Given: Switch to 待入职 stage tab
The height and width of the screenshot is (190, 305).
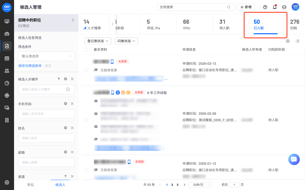Looking at the screenshot, I should click(x=231, y=24).
